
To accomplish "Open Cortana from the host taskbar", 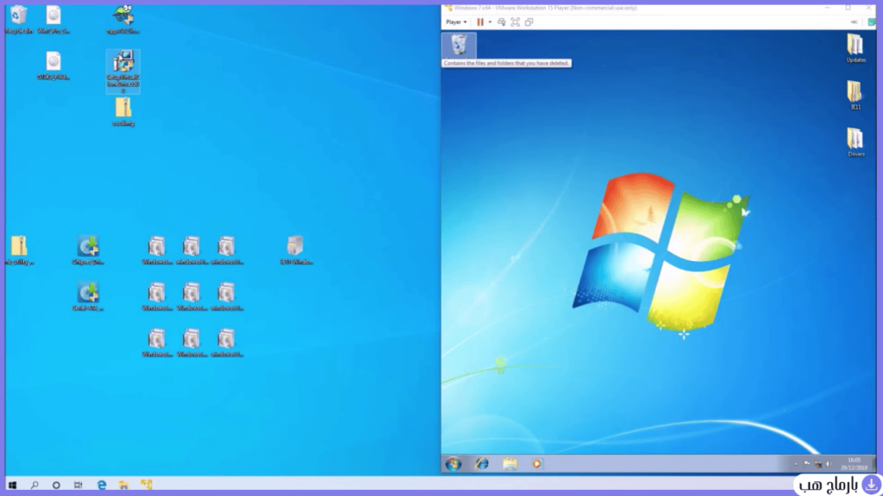I will [x=56, y=485].
